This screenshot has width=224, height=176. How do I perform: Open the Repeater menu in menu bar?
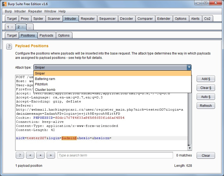pyautogui.click(x=35, y=11)
